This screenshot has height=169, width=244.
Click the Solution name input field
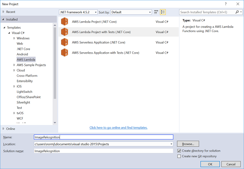pos(104,151)
